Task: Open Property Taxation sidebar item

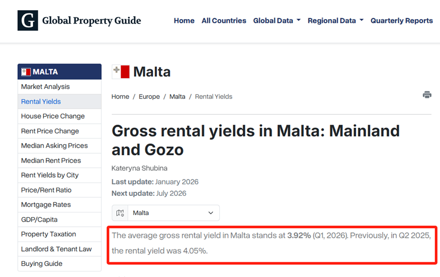Action: (48, 234)
